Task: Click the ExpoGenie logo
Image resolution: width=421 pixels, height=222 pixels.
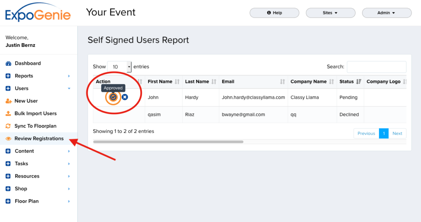Action: (x=38, y=13)
